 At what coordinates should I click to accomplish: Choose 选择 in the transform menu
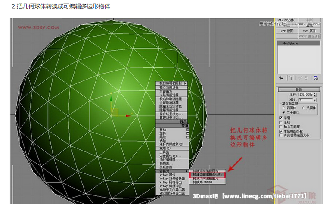point(172,141)
